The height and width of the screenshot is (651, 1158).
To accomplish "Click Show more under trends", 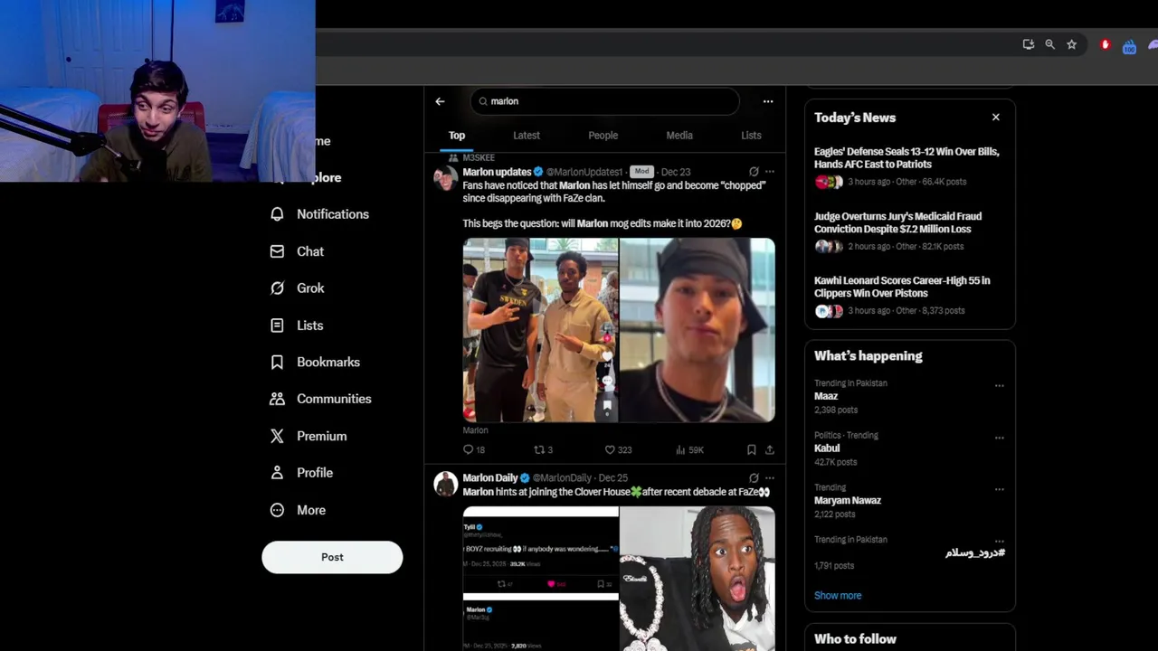I will pos(838,595).
